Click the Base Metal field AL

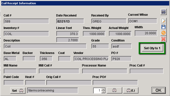tap(10, 59)
